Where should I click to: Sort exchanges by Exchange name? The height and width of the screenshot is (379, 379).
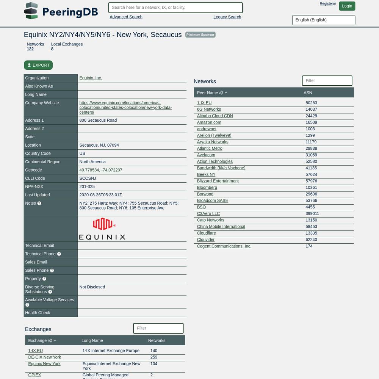click(x=42, y=341)
